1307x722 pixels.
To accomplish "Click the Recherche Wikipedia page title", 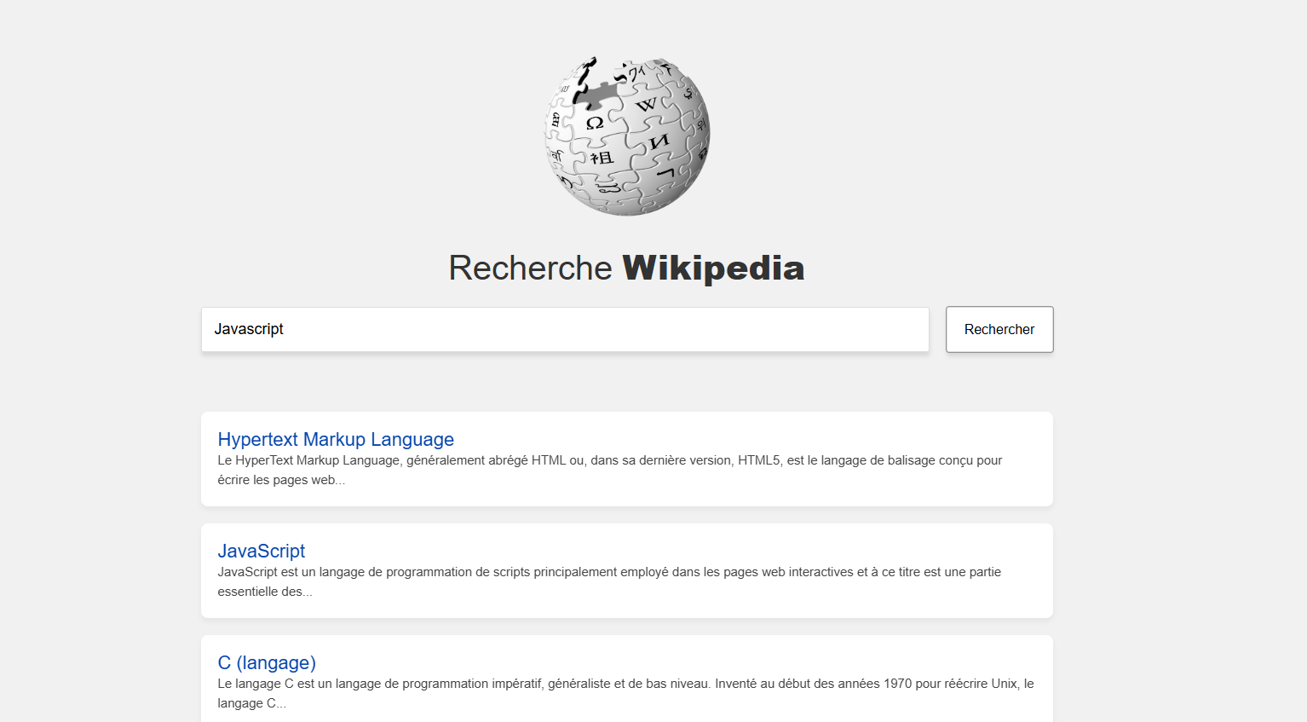I will click(626, 268).
